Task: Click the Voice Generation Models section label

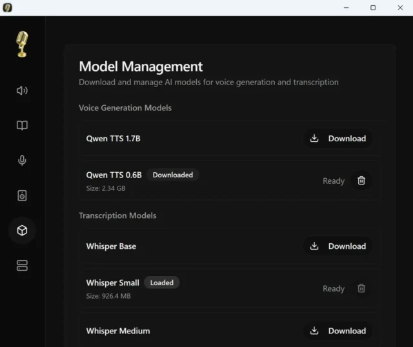Action: [x=125, y=108]
